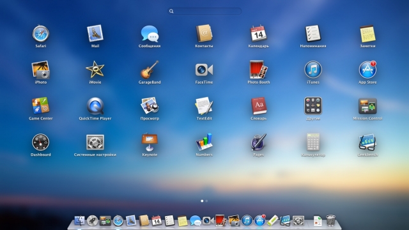The height and width of the screenshot is (230, 409).
Task: Click the yellow Notes pad in the Dock
Action: click(182, 221)
